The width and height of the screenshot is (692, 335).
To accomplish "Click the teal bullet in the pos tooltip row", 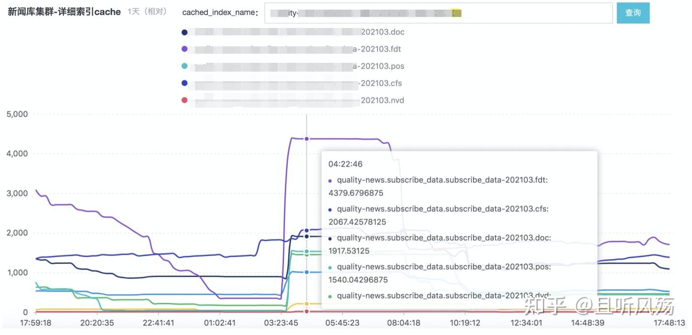I will (329, 267).
